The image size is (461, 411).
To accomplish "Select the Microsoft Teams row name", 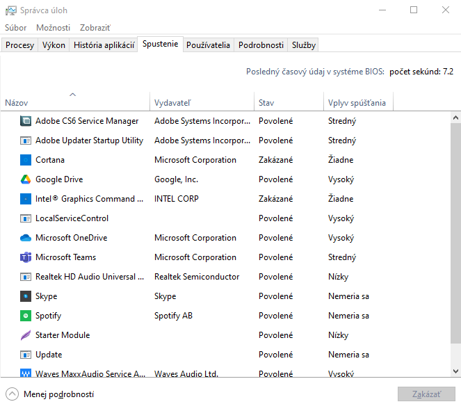I will tap(66, 257).
